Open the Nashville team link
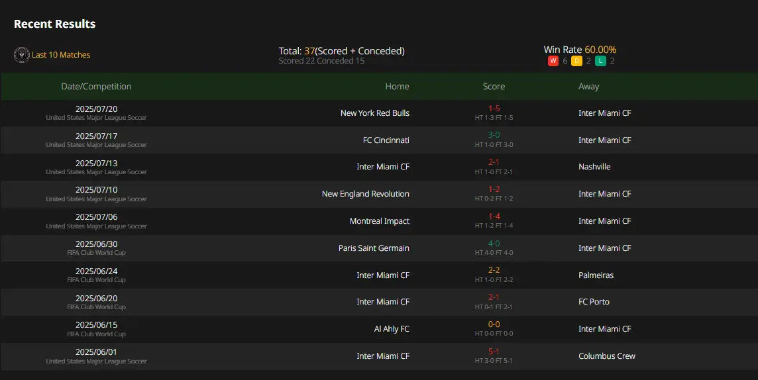Image resolution: width=758 pixels, height=380 pixels. pos(594,167)
